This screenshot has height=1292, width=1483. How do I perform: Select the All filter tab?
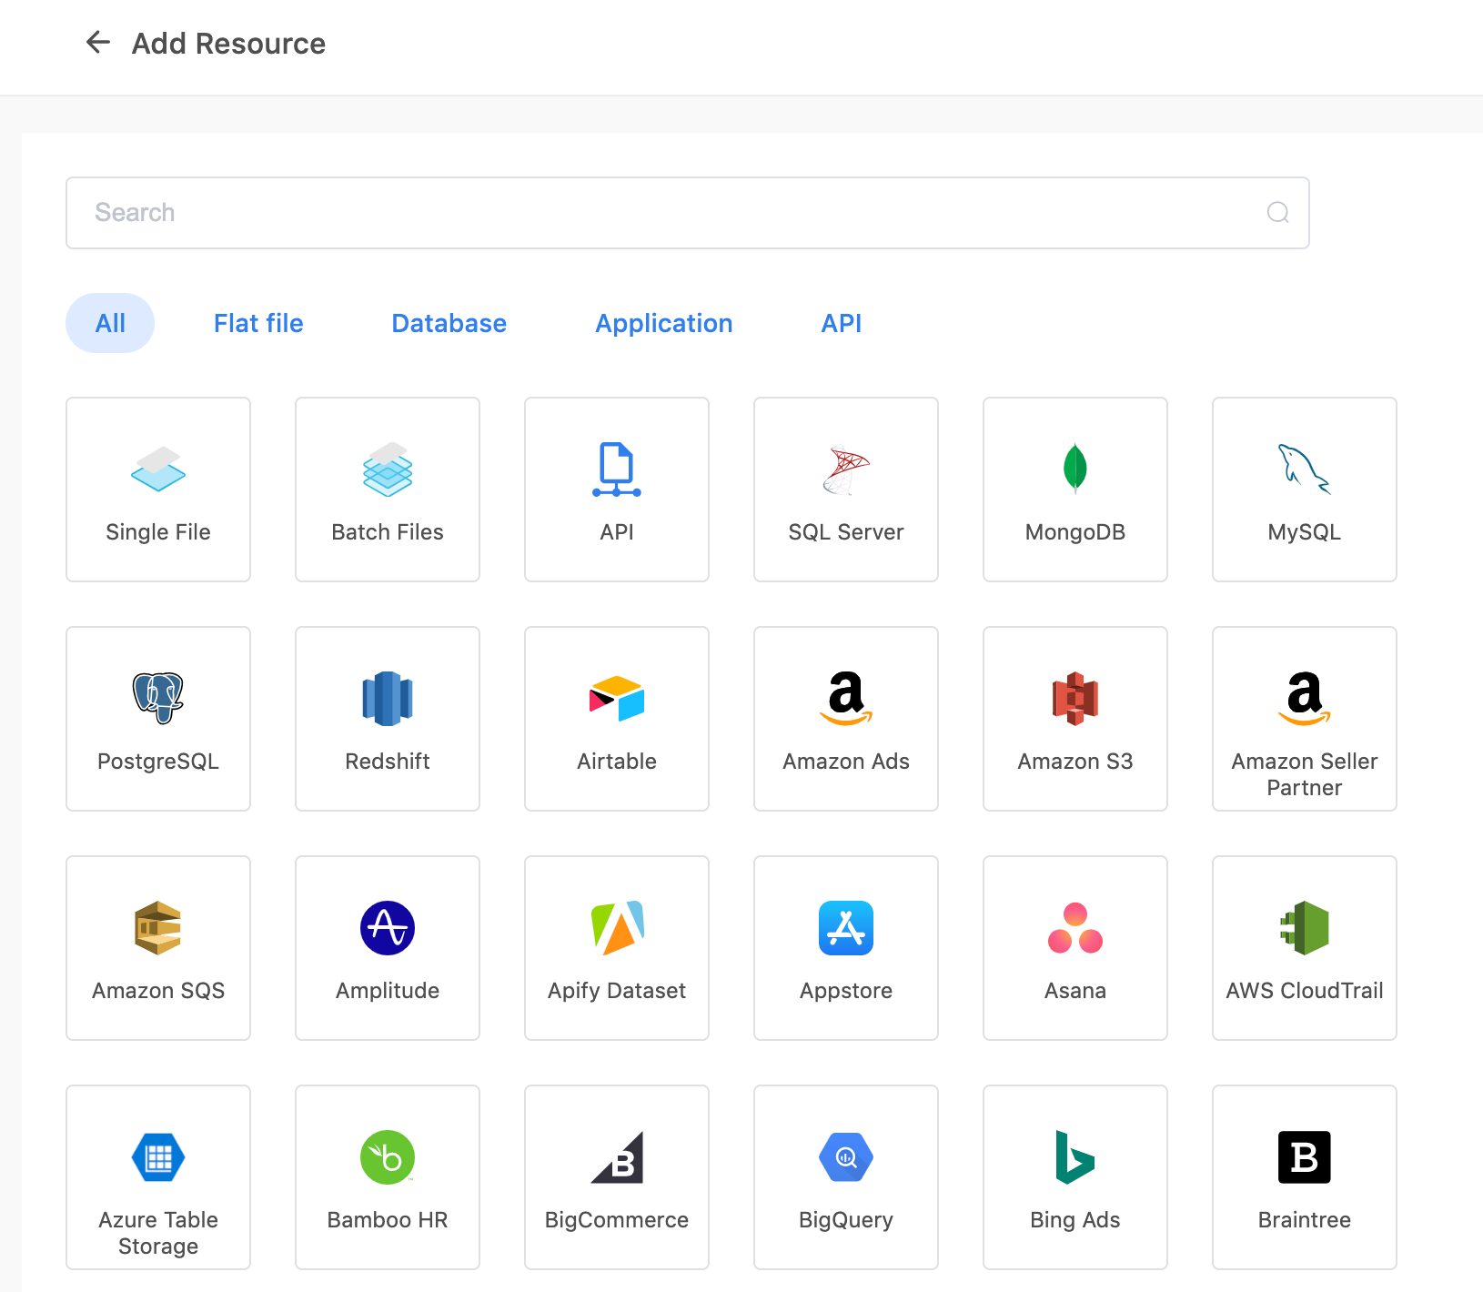point(110,323)
